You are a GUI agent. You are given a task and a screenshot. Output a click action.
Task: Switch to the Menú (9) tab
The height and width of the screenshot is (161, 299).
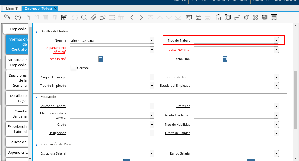click(12, 8)
